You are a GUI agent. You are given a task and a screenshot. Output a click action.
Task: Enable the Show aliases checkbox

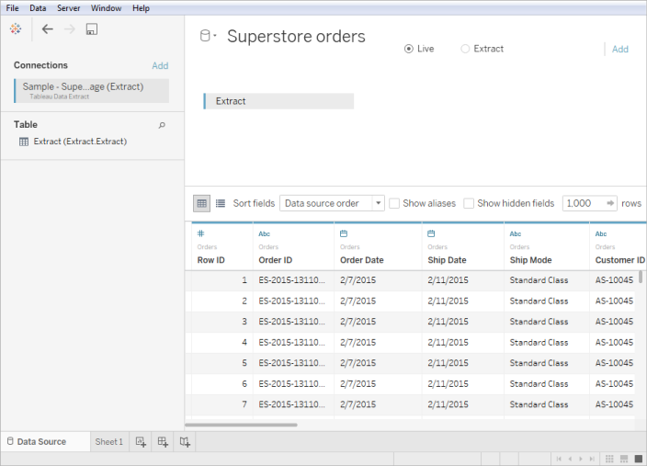coord(394,203)
